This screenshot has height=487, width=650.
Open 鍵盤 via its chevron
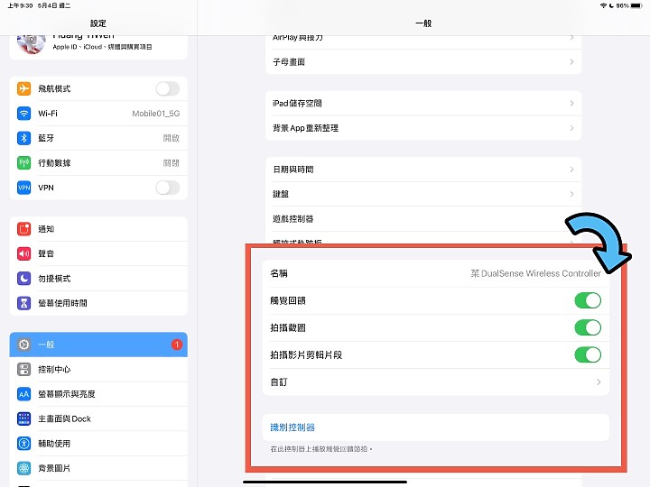[571, 194]
